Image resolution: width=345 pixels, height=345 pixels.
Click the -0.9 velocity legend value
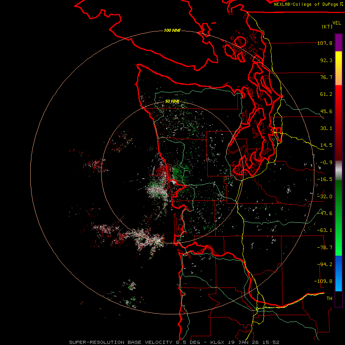[x=326, y=163]
